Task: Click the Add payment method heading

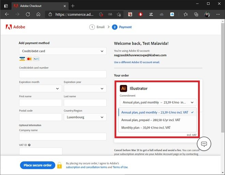Action: (x=34, y=43)
